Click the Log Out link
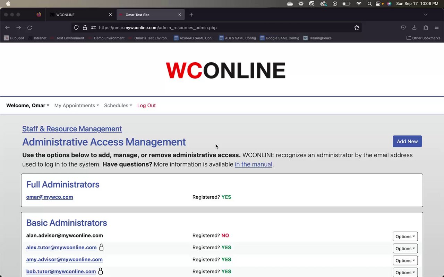The width and height of the screenshot is (444, 277). tap(146, 106)
